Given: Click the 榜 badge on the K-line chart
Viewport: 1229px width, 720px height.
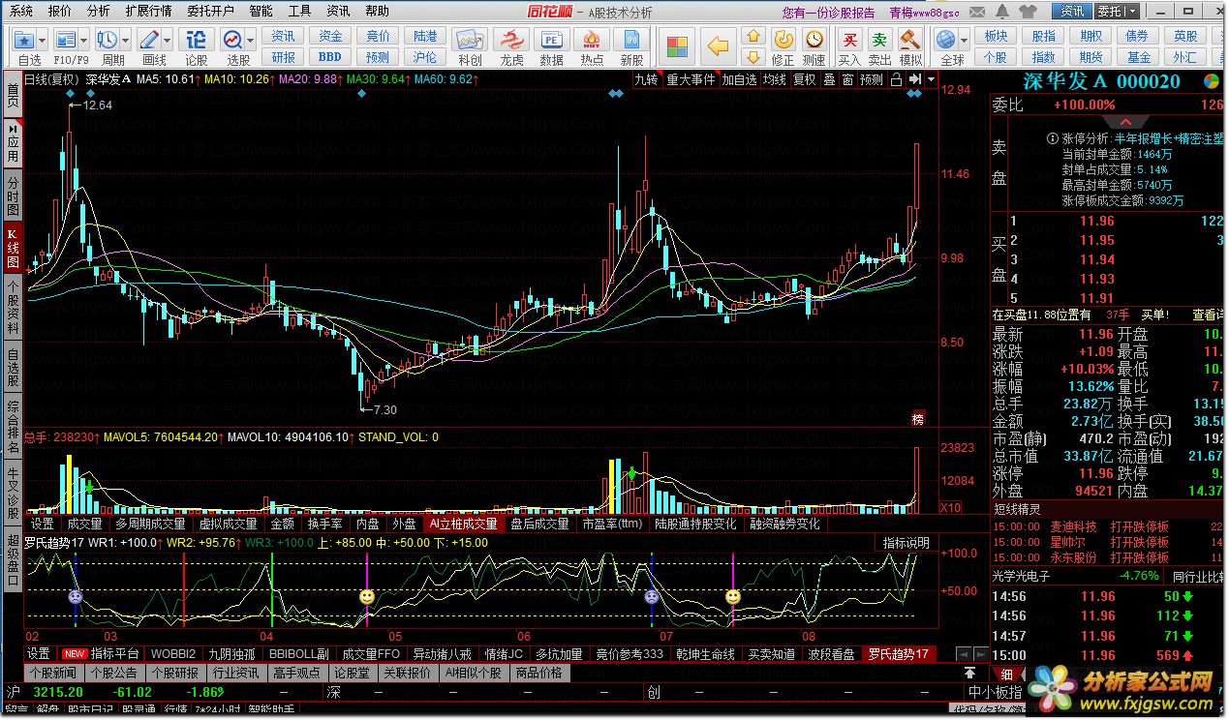Looking at the screenshot, I should coord(917,419).
